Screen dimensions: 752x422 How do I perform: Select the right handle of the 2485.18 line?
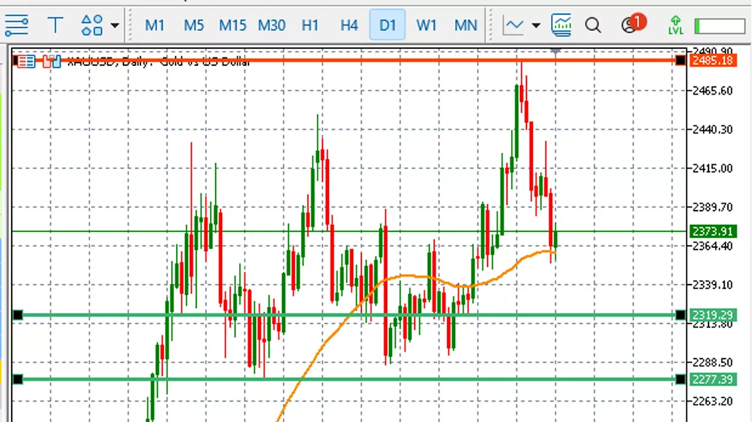click(680, 60)
